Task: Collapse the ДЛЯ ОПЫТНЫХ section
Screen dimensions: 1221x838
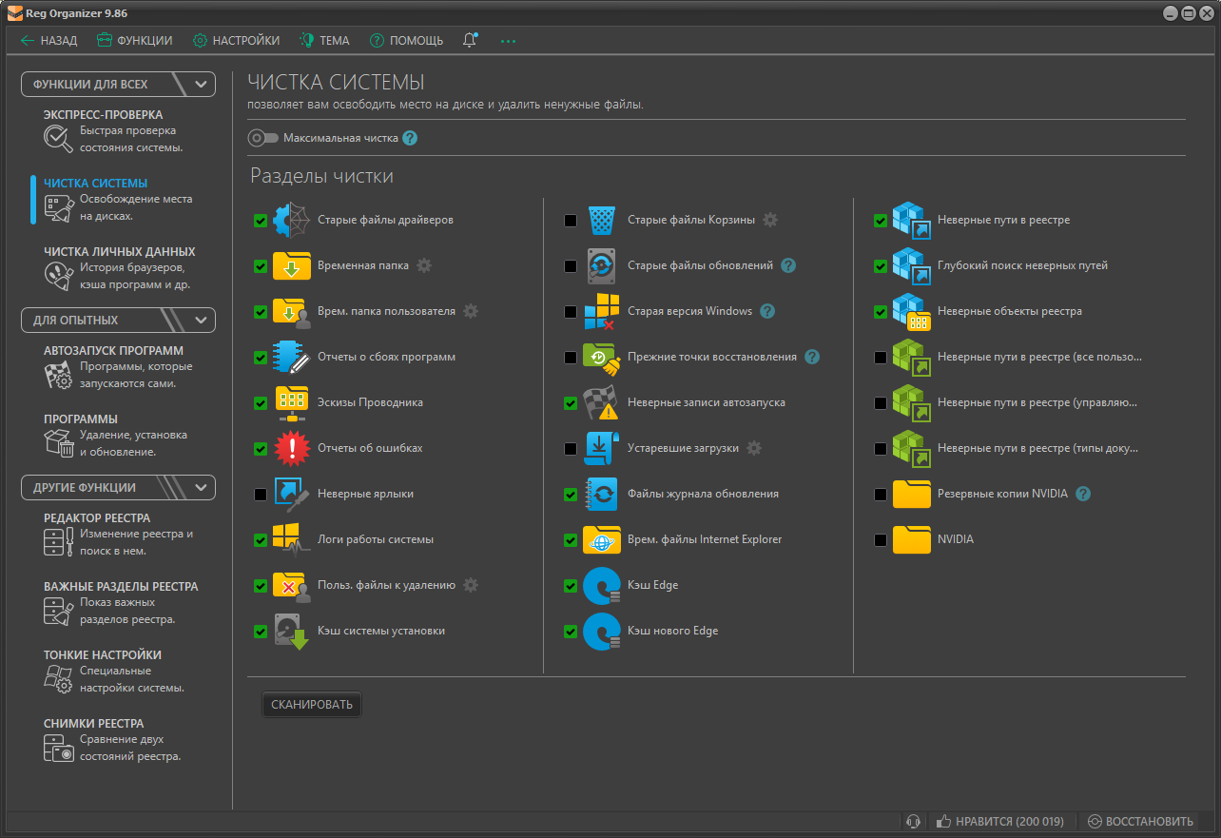Action: [201, 321]
